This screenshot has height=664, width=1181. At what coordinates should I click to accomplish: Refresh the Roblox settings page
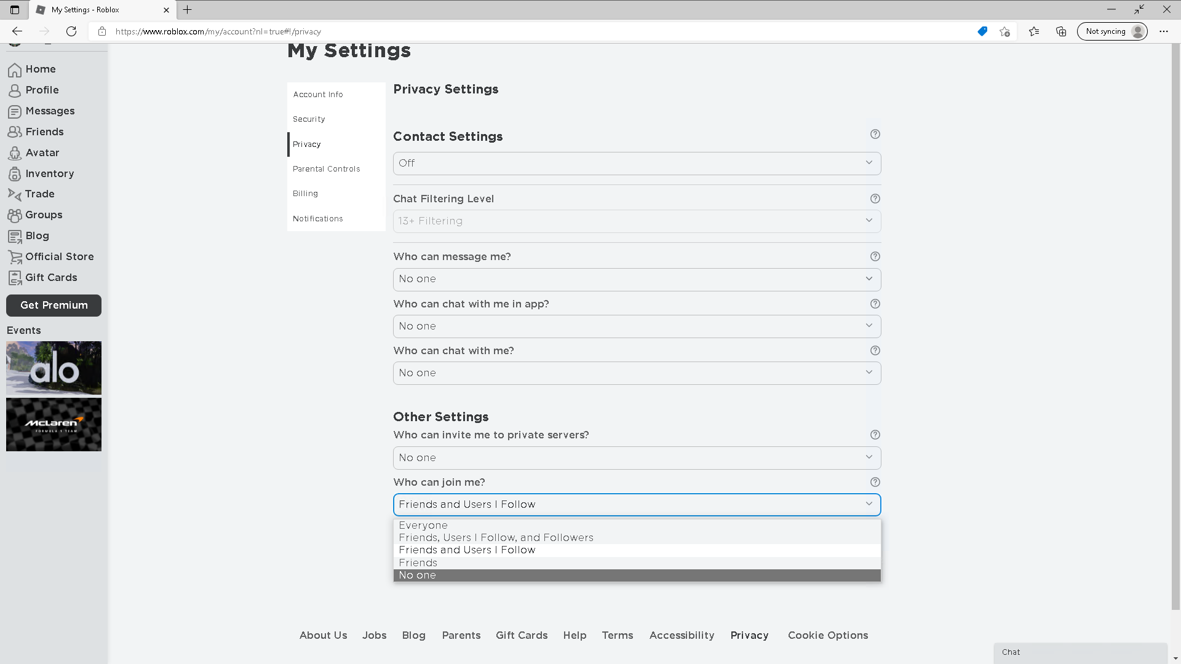pyautogui.click(x=71, y=31)
